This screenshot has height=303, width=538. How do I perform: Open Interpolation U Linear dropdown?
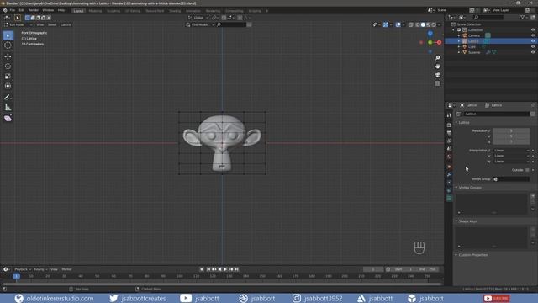click(512, 151)
